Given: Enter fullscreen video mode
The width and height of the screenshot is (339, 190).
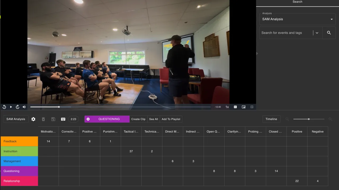Looking at the screenshot, I should (252, 107).
